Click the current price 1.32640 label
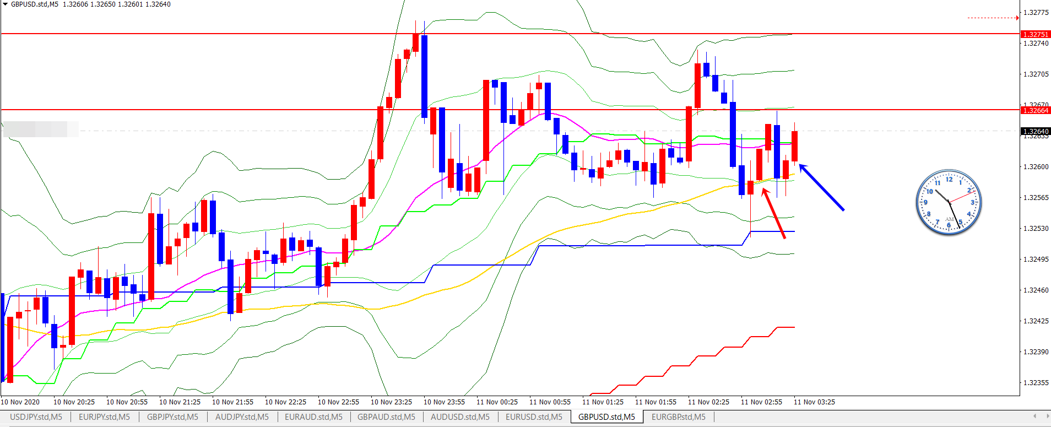Viewport: 1051px width, 427px height. click(x=1036, y=131)
